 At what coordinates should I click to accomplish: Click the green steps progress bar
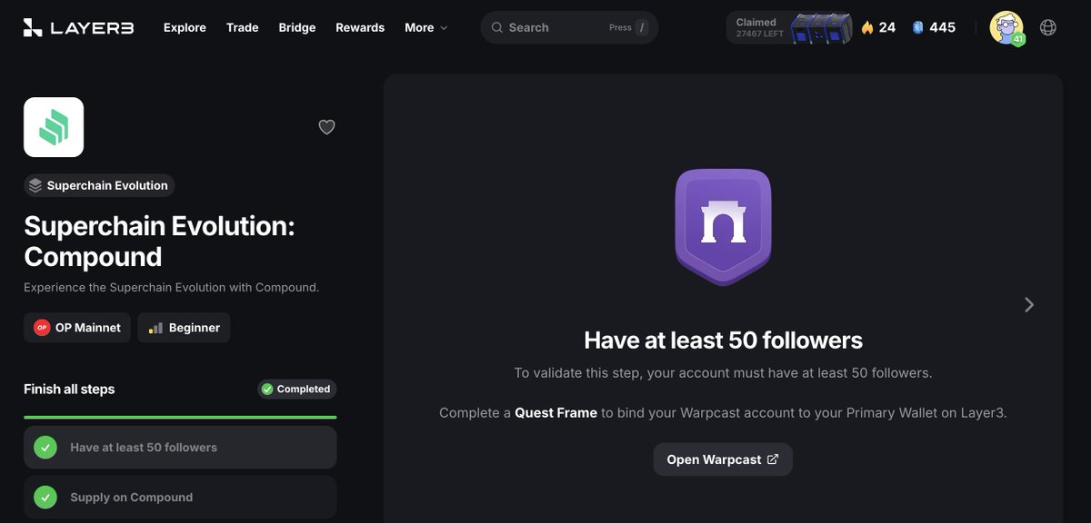pos(180,417)
